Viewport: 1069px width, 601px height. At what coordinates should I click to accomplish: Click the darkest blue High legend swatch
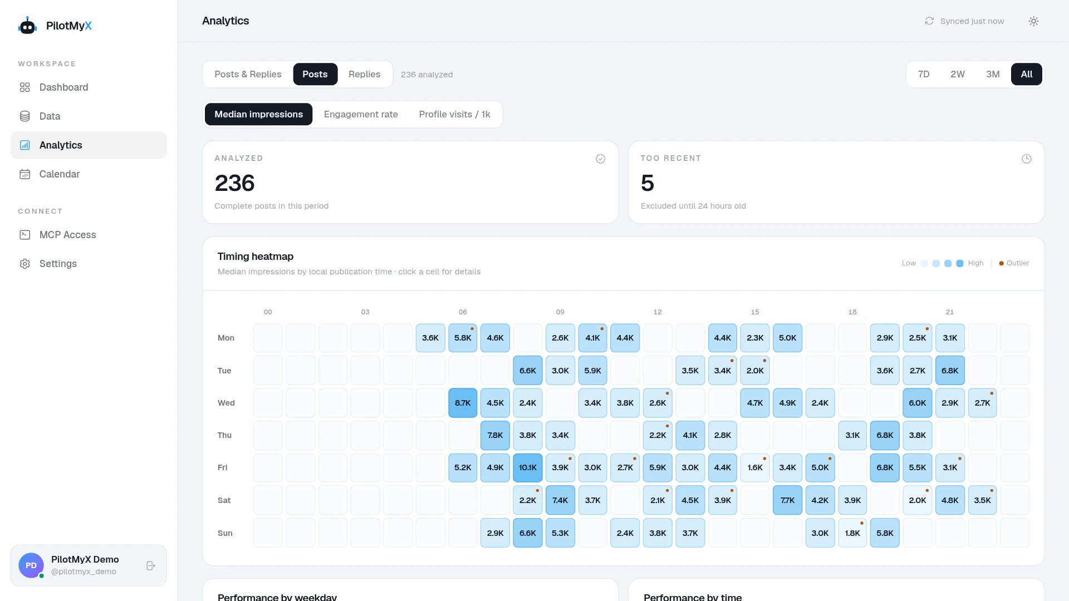point(960,264)
